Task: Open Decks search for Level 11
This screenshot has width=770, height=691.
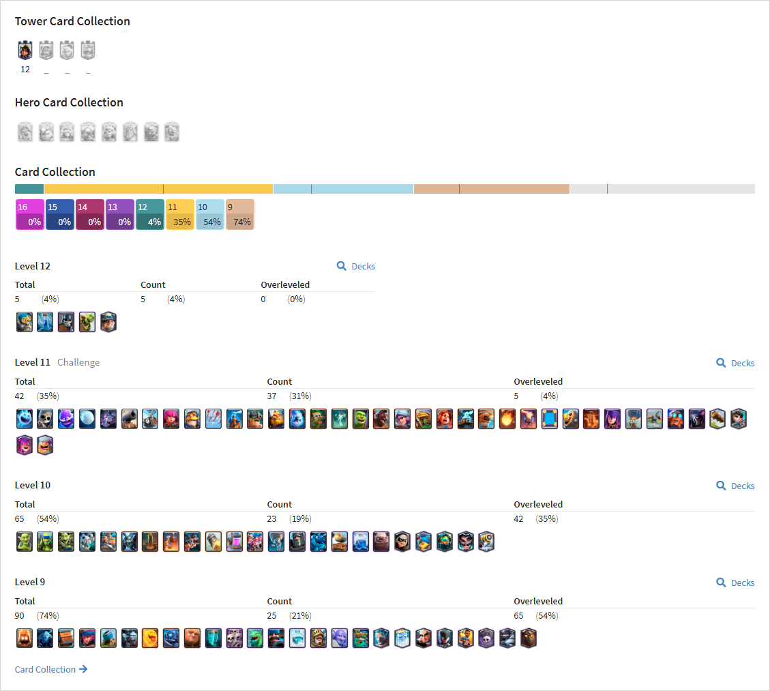Action: coord(735,363)
